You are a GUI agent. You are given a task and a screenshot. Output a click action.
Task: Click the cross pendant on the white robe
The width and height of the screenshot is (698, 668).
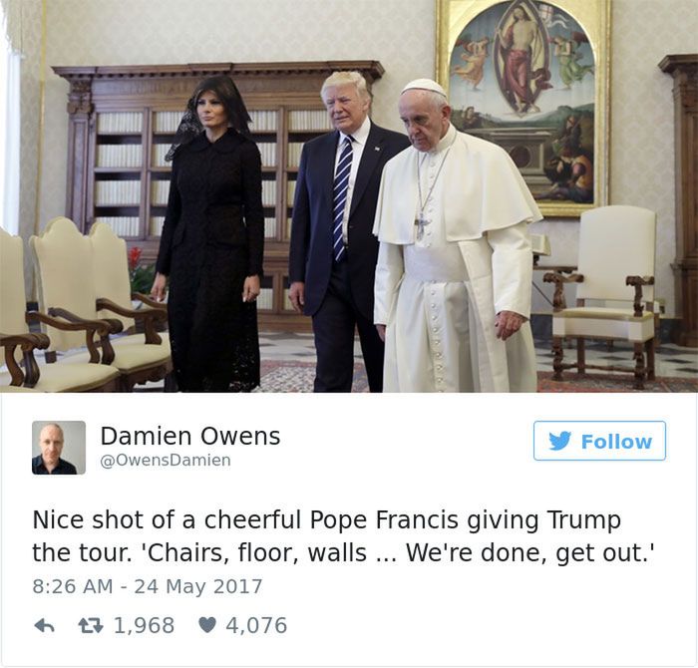(x=421, y=224)
